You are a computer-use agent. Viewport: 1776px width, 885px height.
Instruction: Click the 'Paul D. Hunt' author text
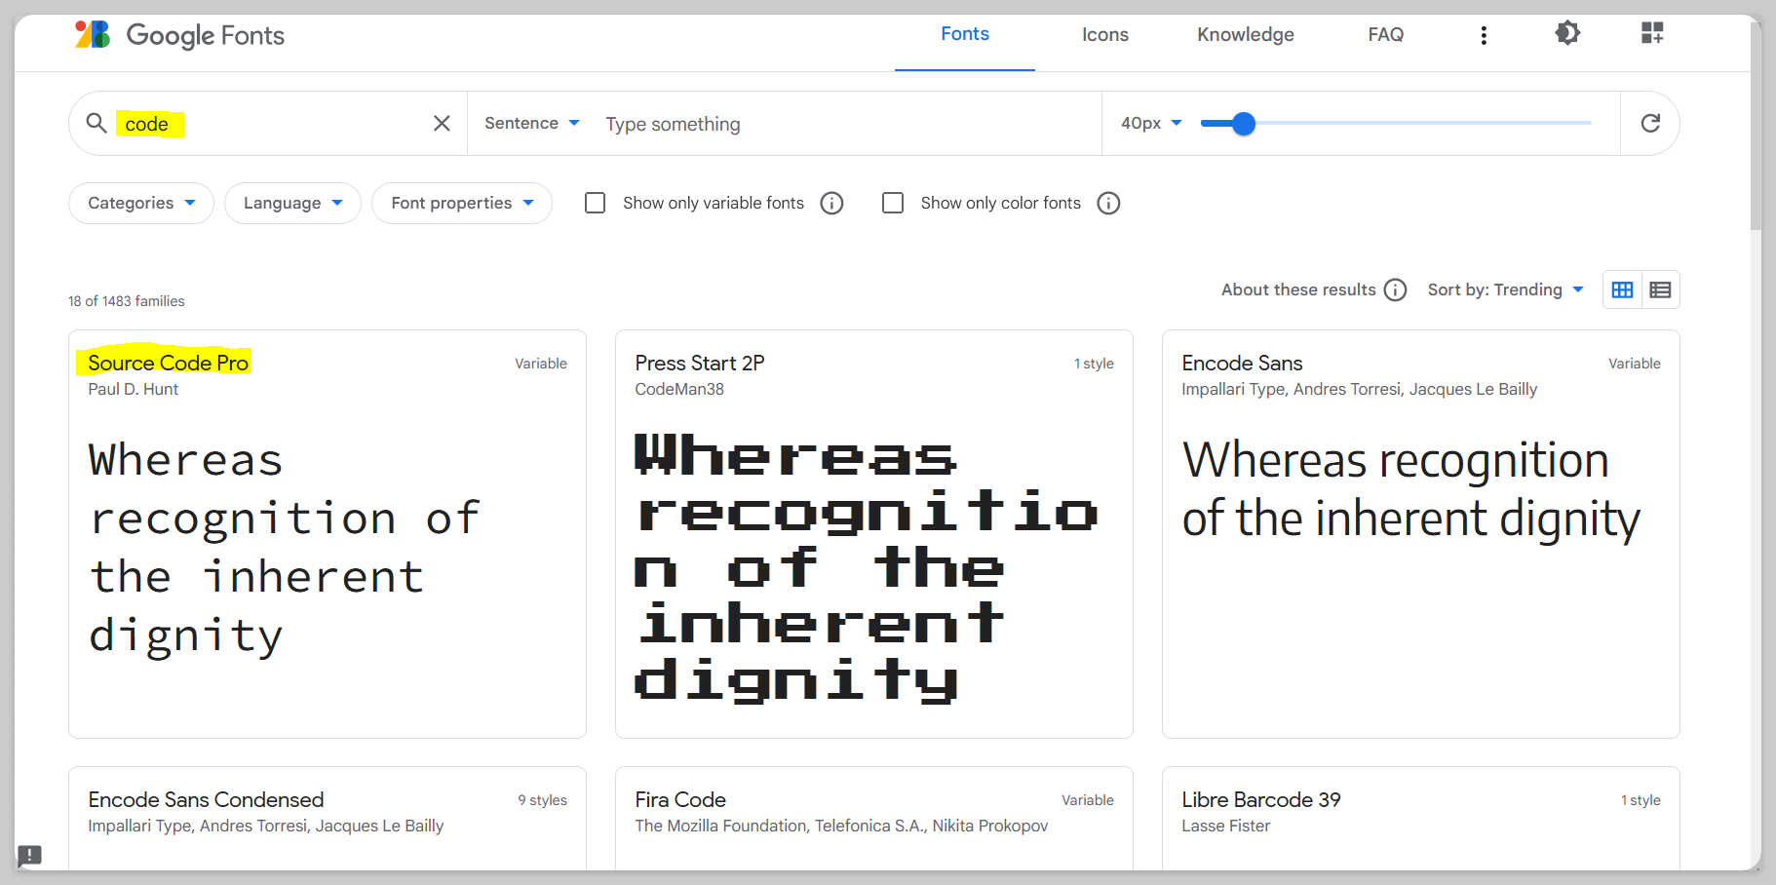tap(134, 389)
